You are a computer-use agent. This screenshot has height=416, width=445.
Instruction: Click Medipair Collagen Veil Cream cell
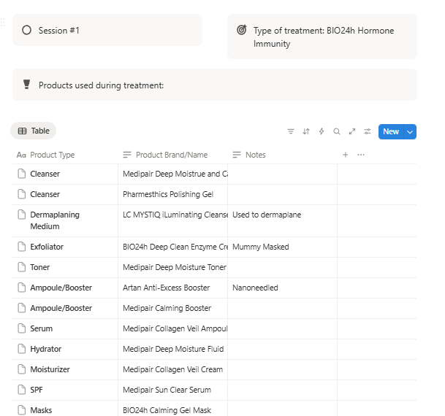coord(173,369)
